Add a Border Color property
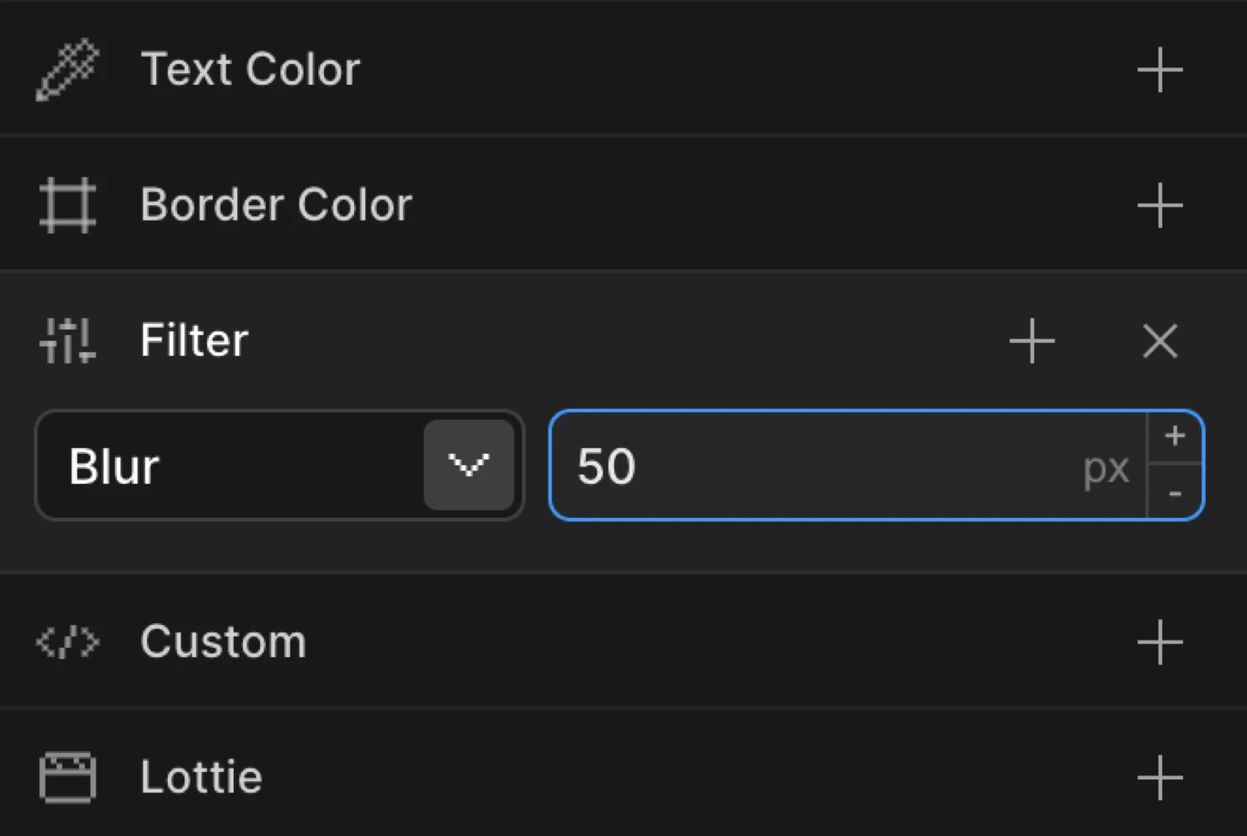 click(1160, 205)
